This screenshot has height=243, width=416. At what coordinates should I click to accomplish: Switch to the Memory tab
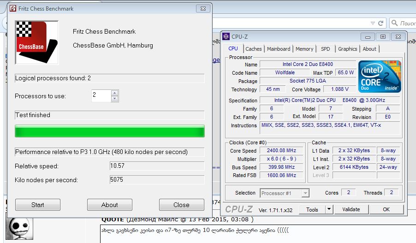click(304, 49)
